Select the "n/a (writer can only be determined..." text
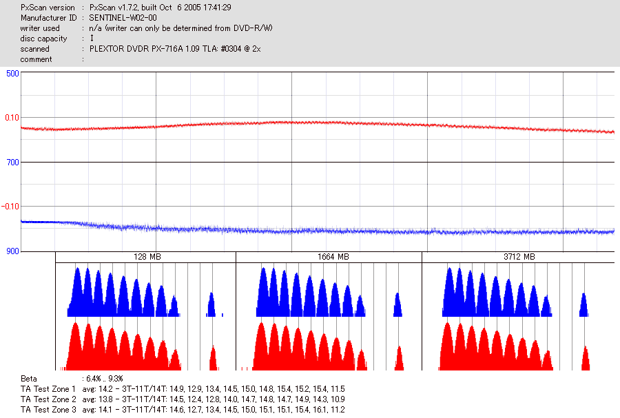Screen dimensions: 620x418 click(180, 28)
